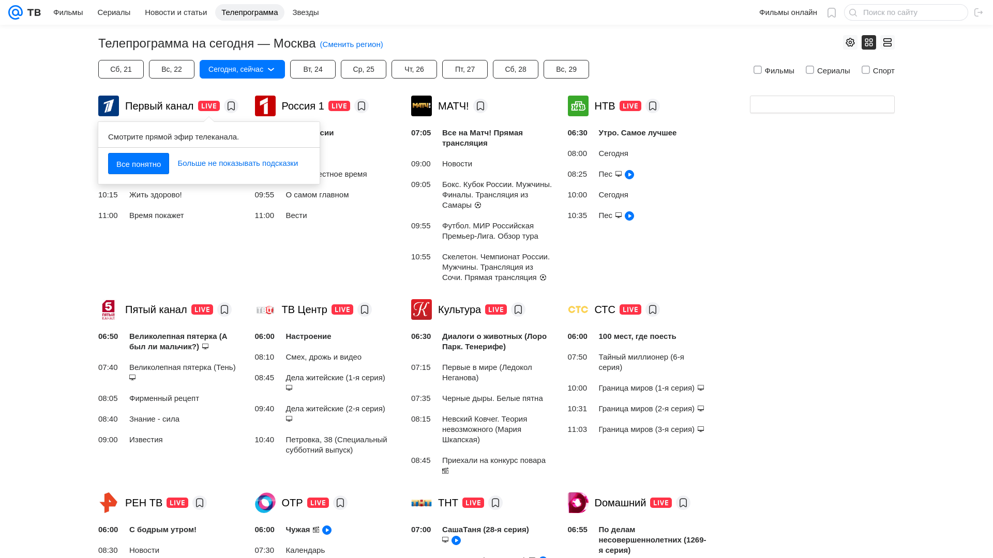Expand the Сегодня, сейчас time dropdown
Screen dimensions: 993x558
[x=242, y=69]
